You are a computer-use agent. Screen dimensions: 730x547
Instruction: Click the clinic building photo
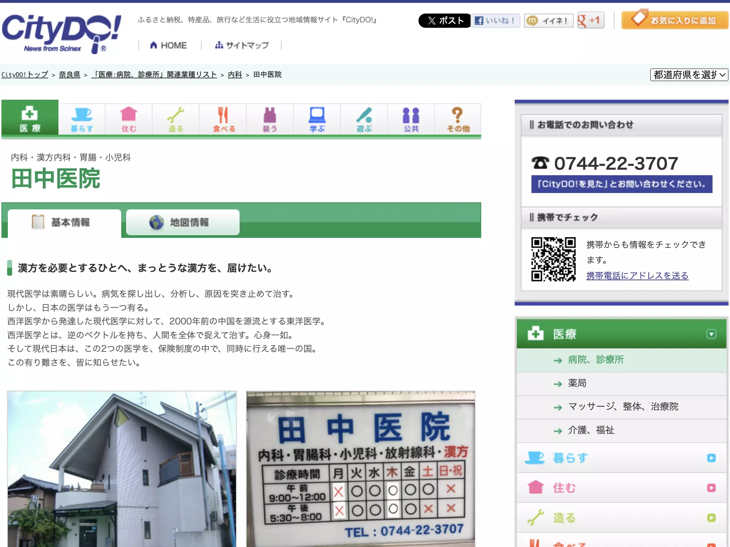click(122, 469)
